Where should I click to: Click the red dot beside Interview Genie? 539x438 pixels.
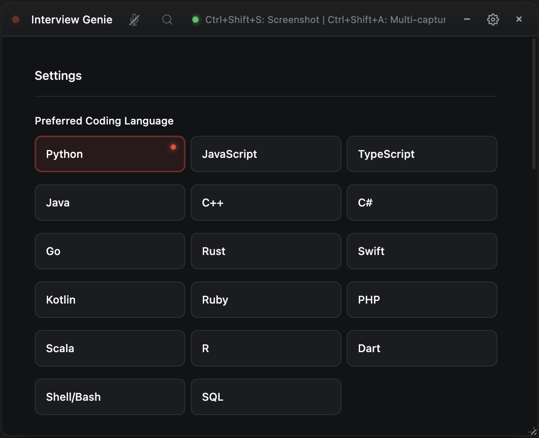pos(16,20)
